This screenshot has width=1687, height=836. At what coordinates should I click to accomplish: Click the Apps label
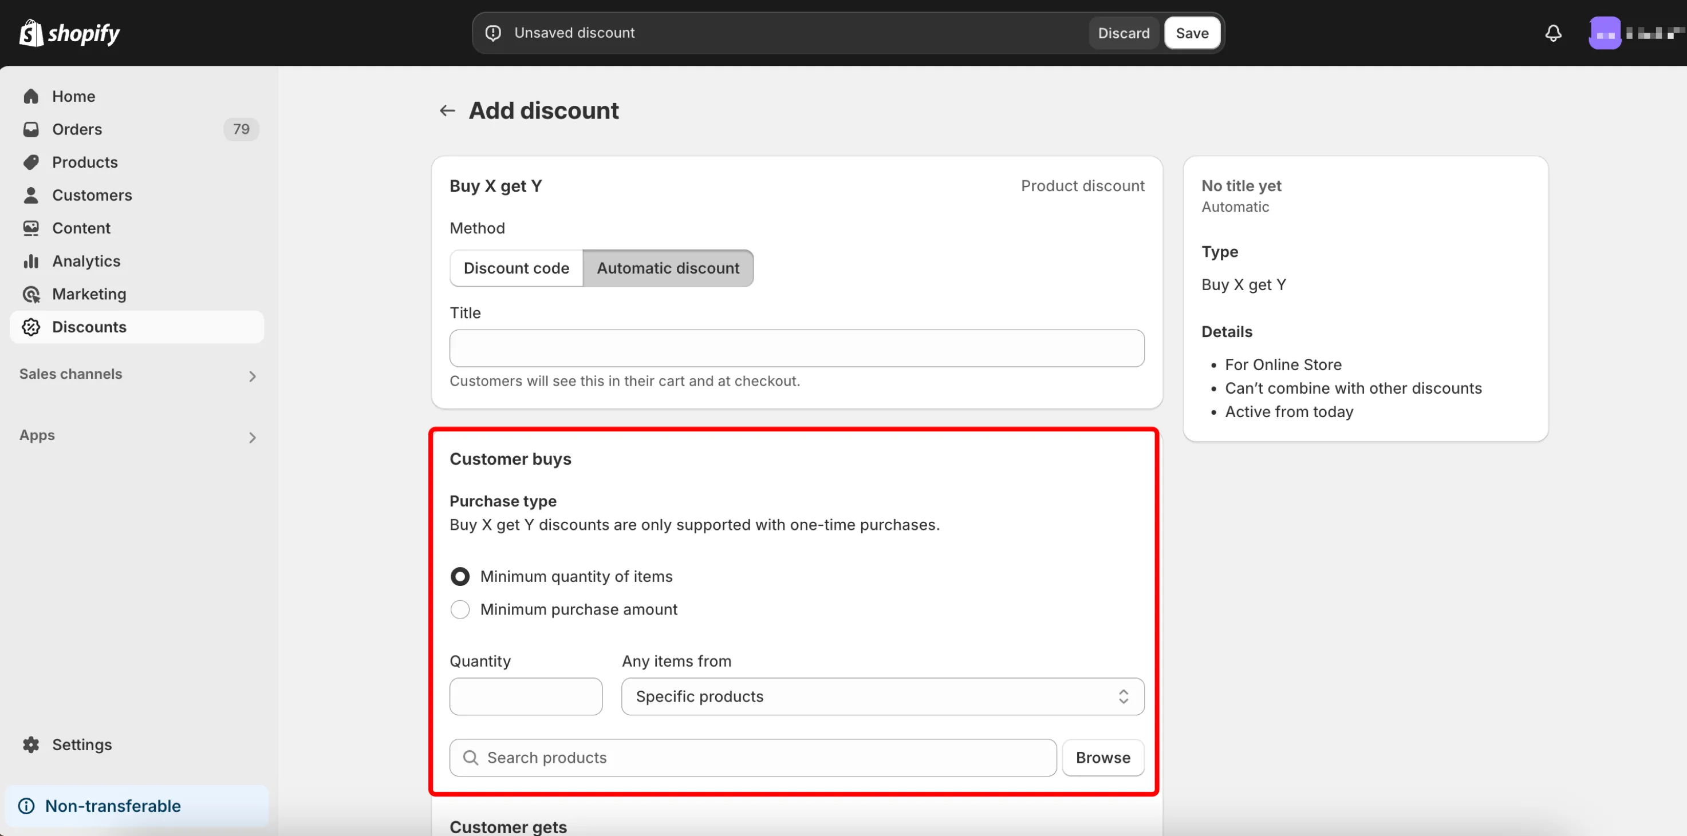pyautogui.click(x=37, y=435)
